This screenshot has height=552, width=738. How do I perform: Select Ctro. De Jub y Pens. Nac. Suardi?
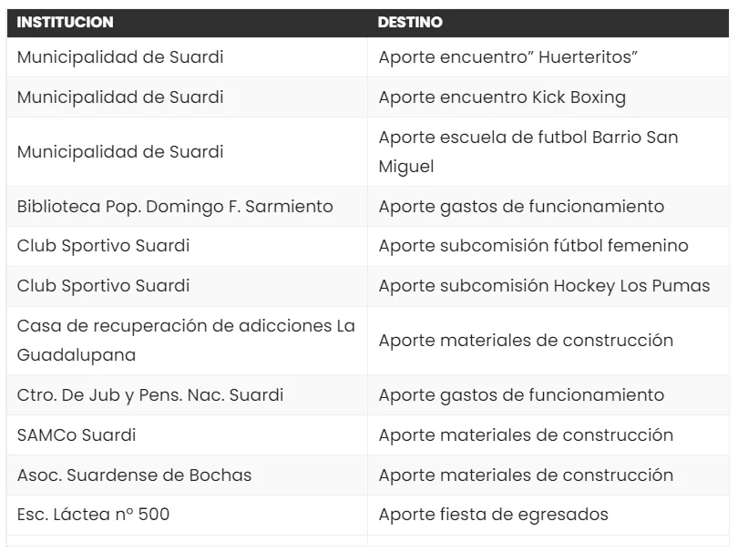[x=150, y=395]
